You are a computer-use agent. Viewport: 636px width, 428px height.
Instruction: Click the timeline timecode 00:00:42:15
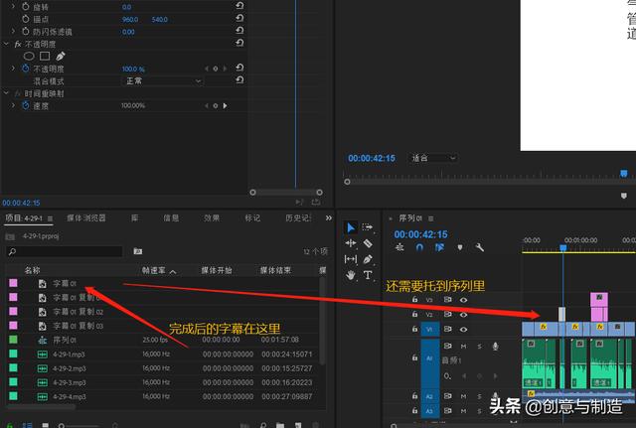421,234
